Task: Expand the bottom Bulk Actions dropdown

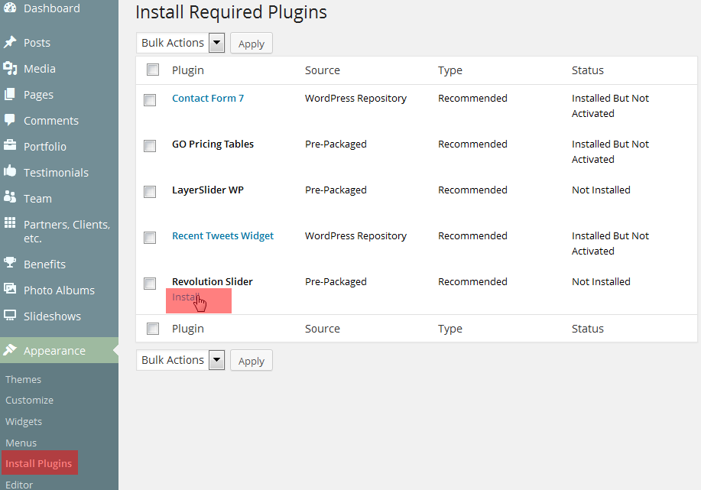Action: [180, 360]
